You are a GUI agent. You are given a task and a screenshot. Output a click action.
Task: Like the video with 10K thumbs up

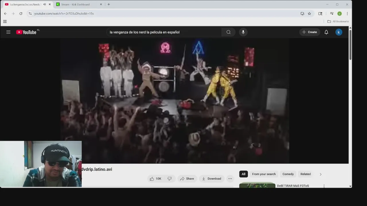156,179
